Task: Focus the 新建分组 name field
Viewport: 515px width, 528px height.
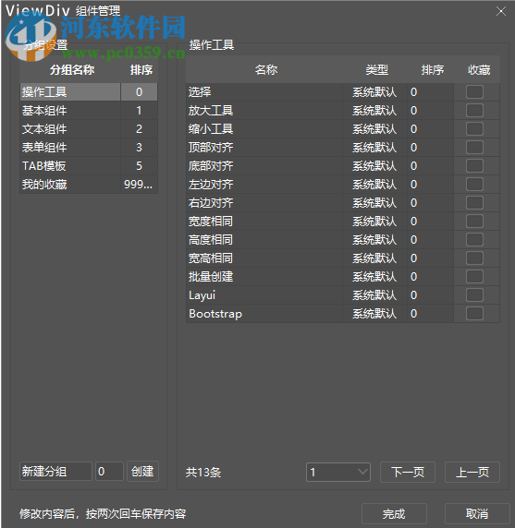Action: (55, 472)
